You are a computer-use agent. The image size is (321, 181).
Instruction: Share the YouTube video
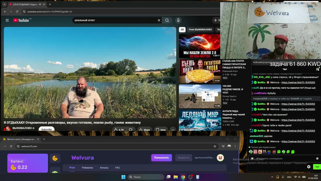tap(144, 130)
